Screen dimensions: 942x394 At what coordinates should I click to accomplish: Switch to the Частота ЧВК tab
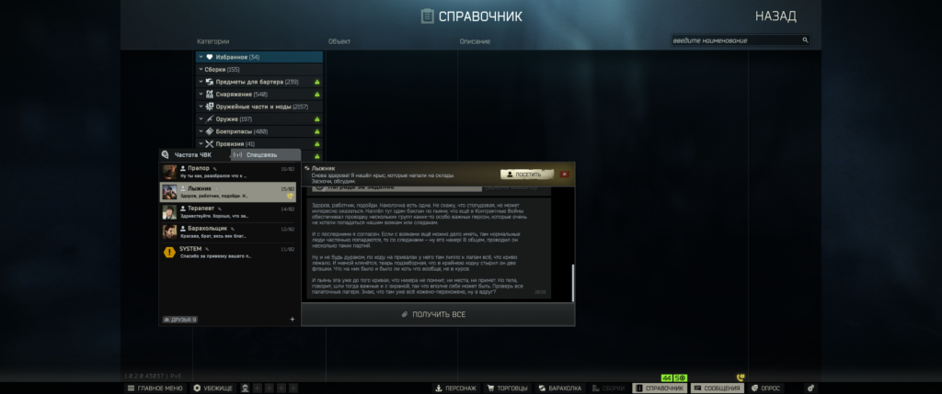tap(193, 155)
